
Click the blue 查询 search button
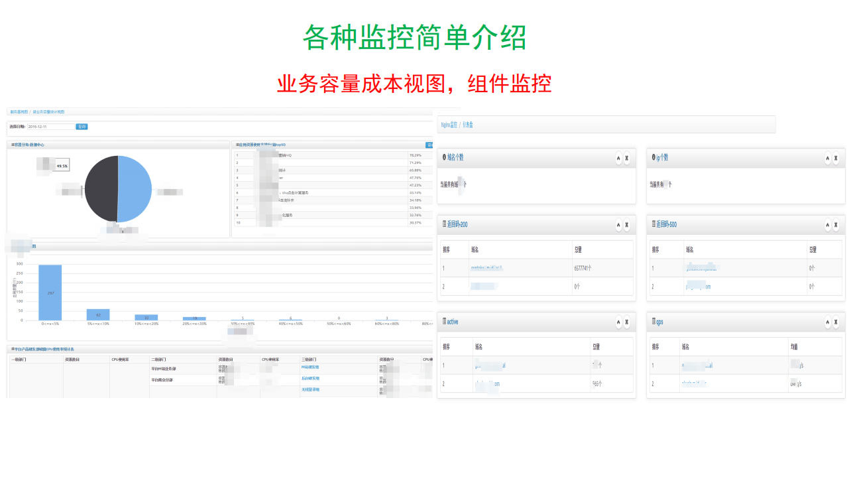tap(80, 126)
